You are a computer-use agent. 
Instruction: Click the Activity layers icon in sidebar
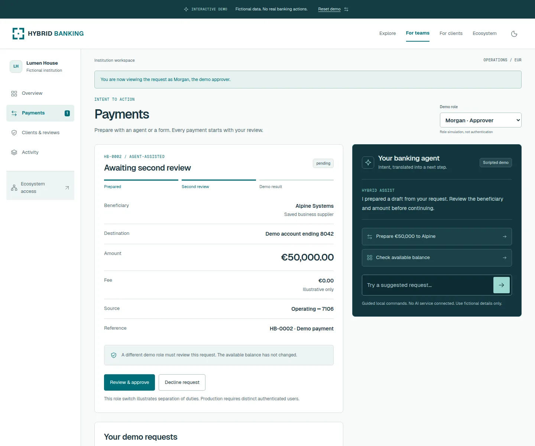click(14, 152)
